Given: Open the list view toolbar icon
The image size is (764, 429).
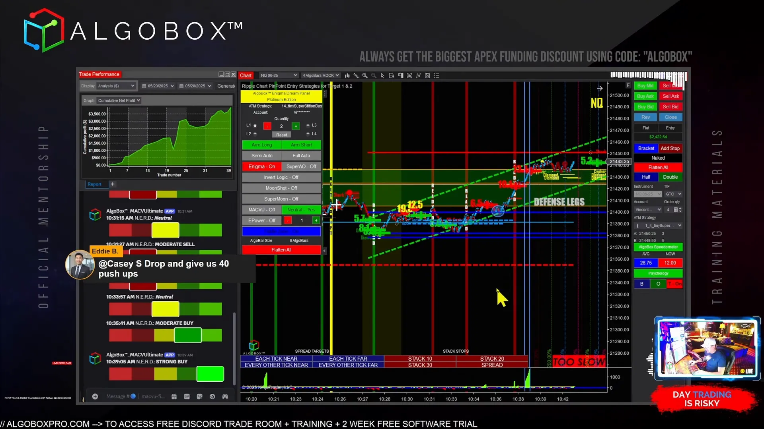Looking at the screenshot, I should [x=437, y=75].
